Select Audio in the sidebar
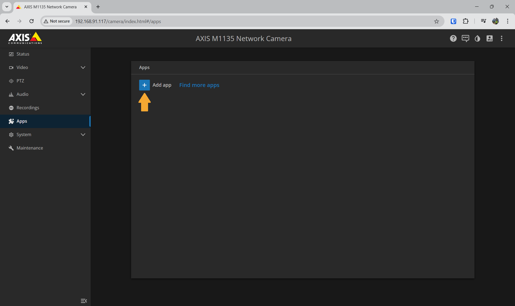 tap(45, 94)
